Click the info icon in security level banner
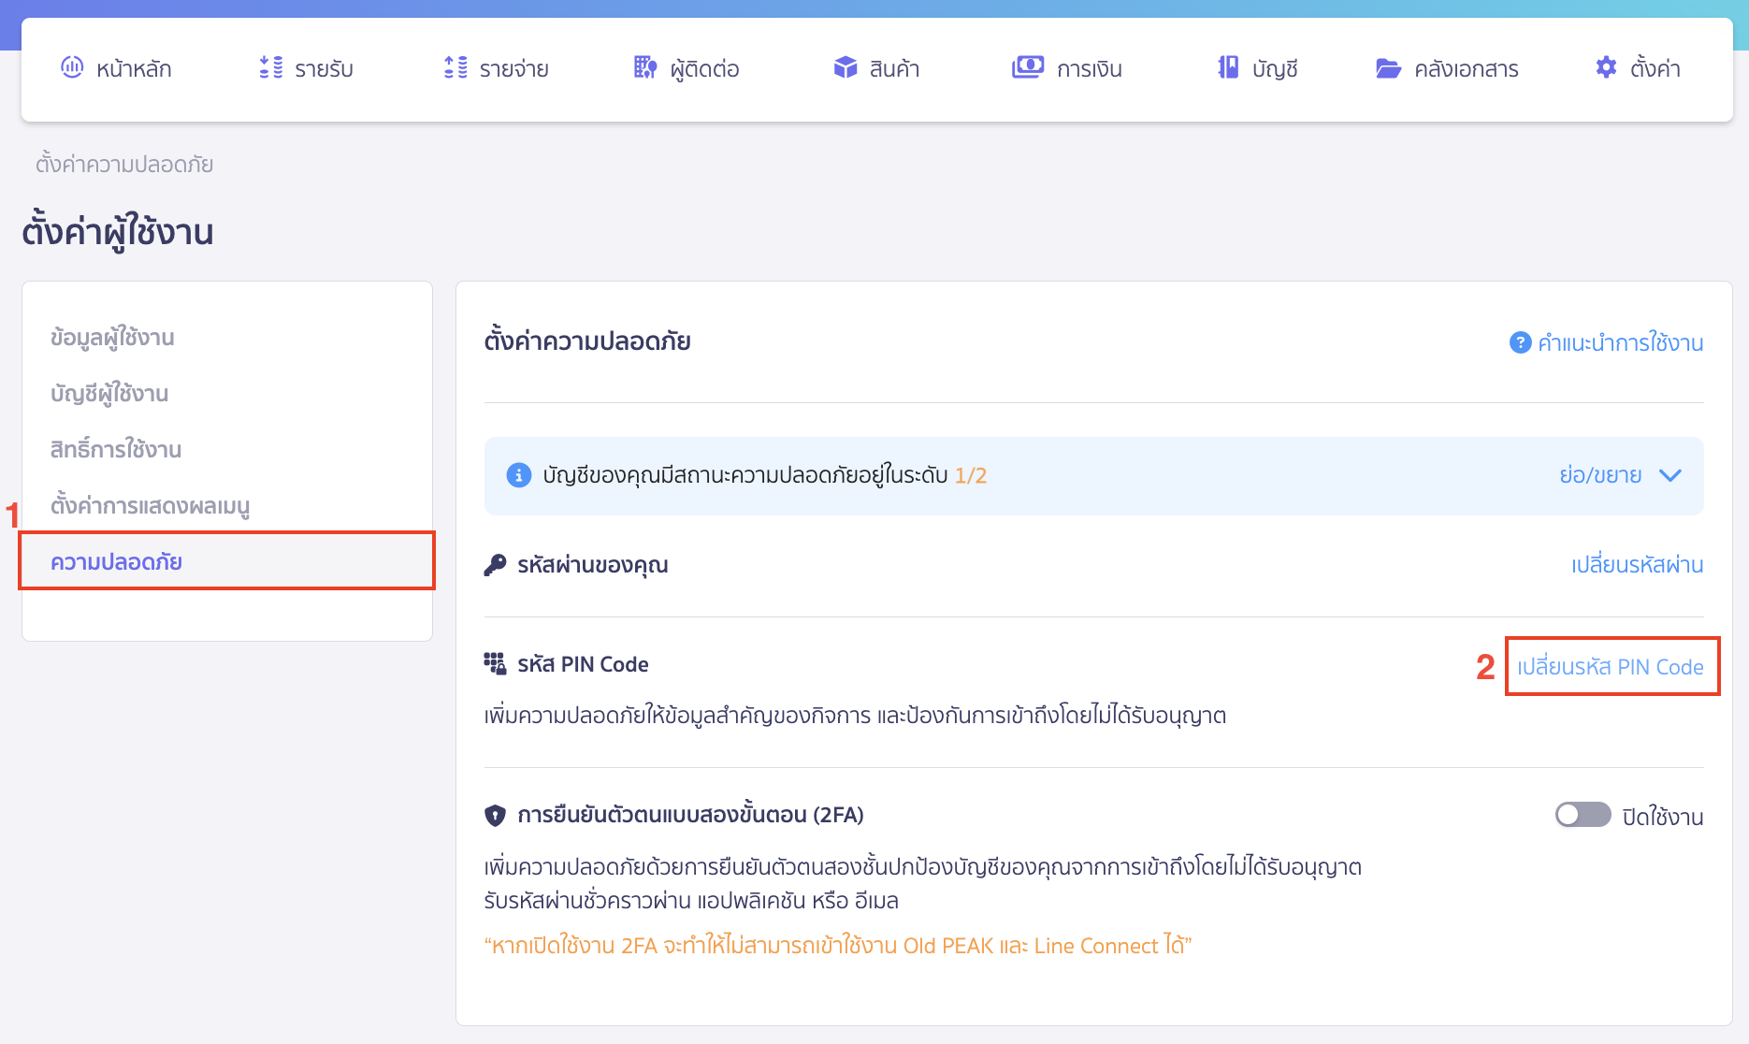 pyautogui.click(x=519, y=475)
